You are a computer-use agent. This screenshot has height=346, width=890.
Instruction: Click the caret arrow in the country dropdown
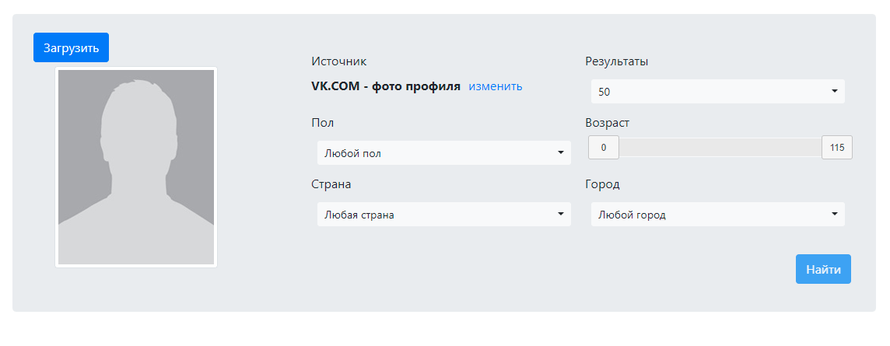[560, 215]
